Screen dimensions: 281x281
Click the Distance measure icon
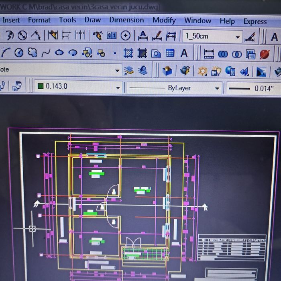[209, 54]
